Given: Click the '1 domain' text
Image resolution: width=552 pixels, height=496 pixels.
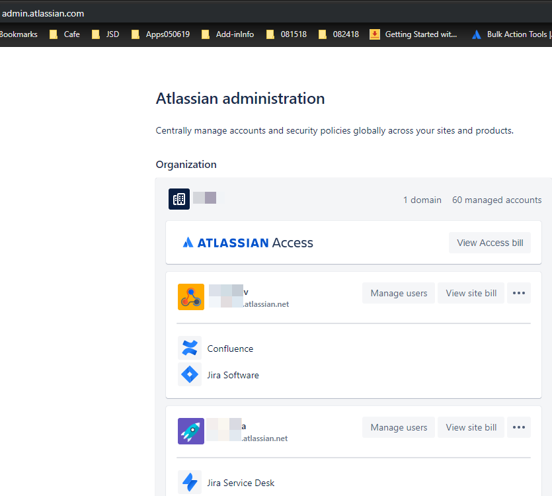Looking at the screenshot, I should (422, 200).
